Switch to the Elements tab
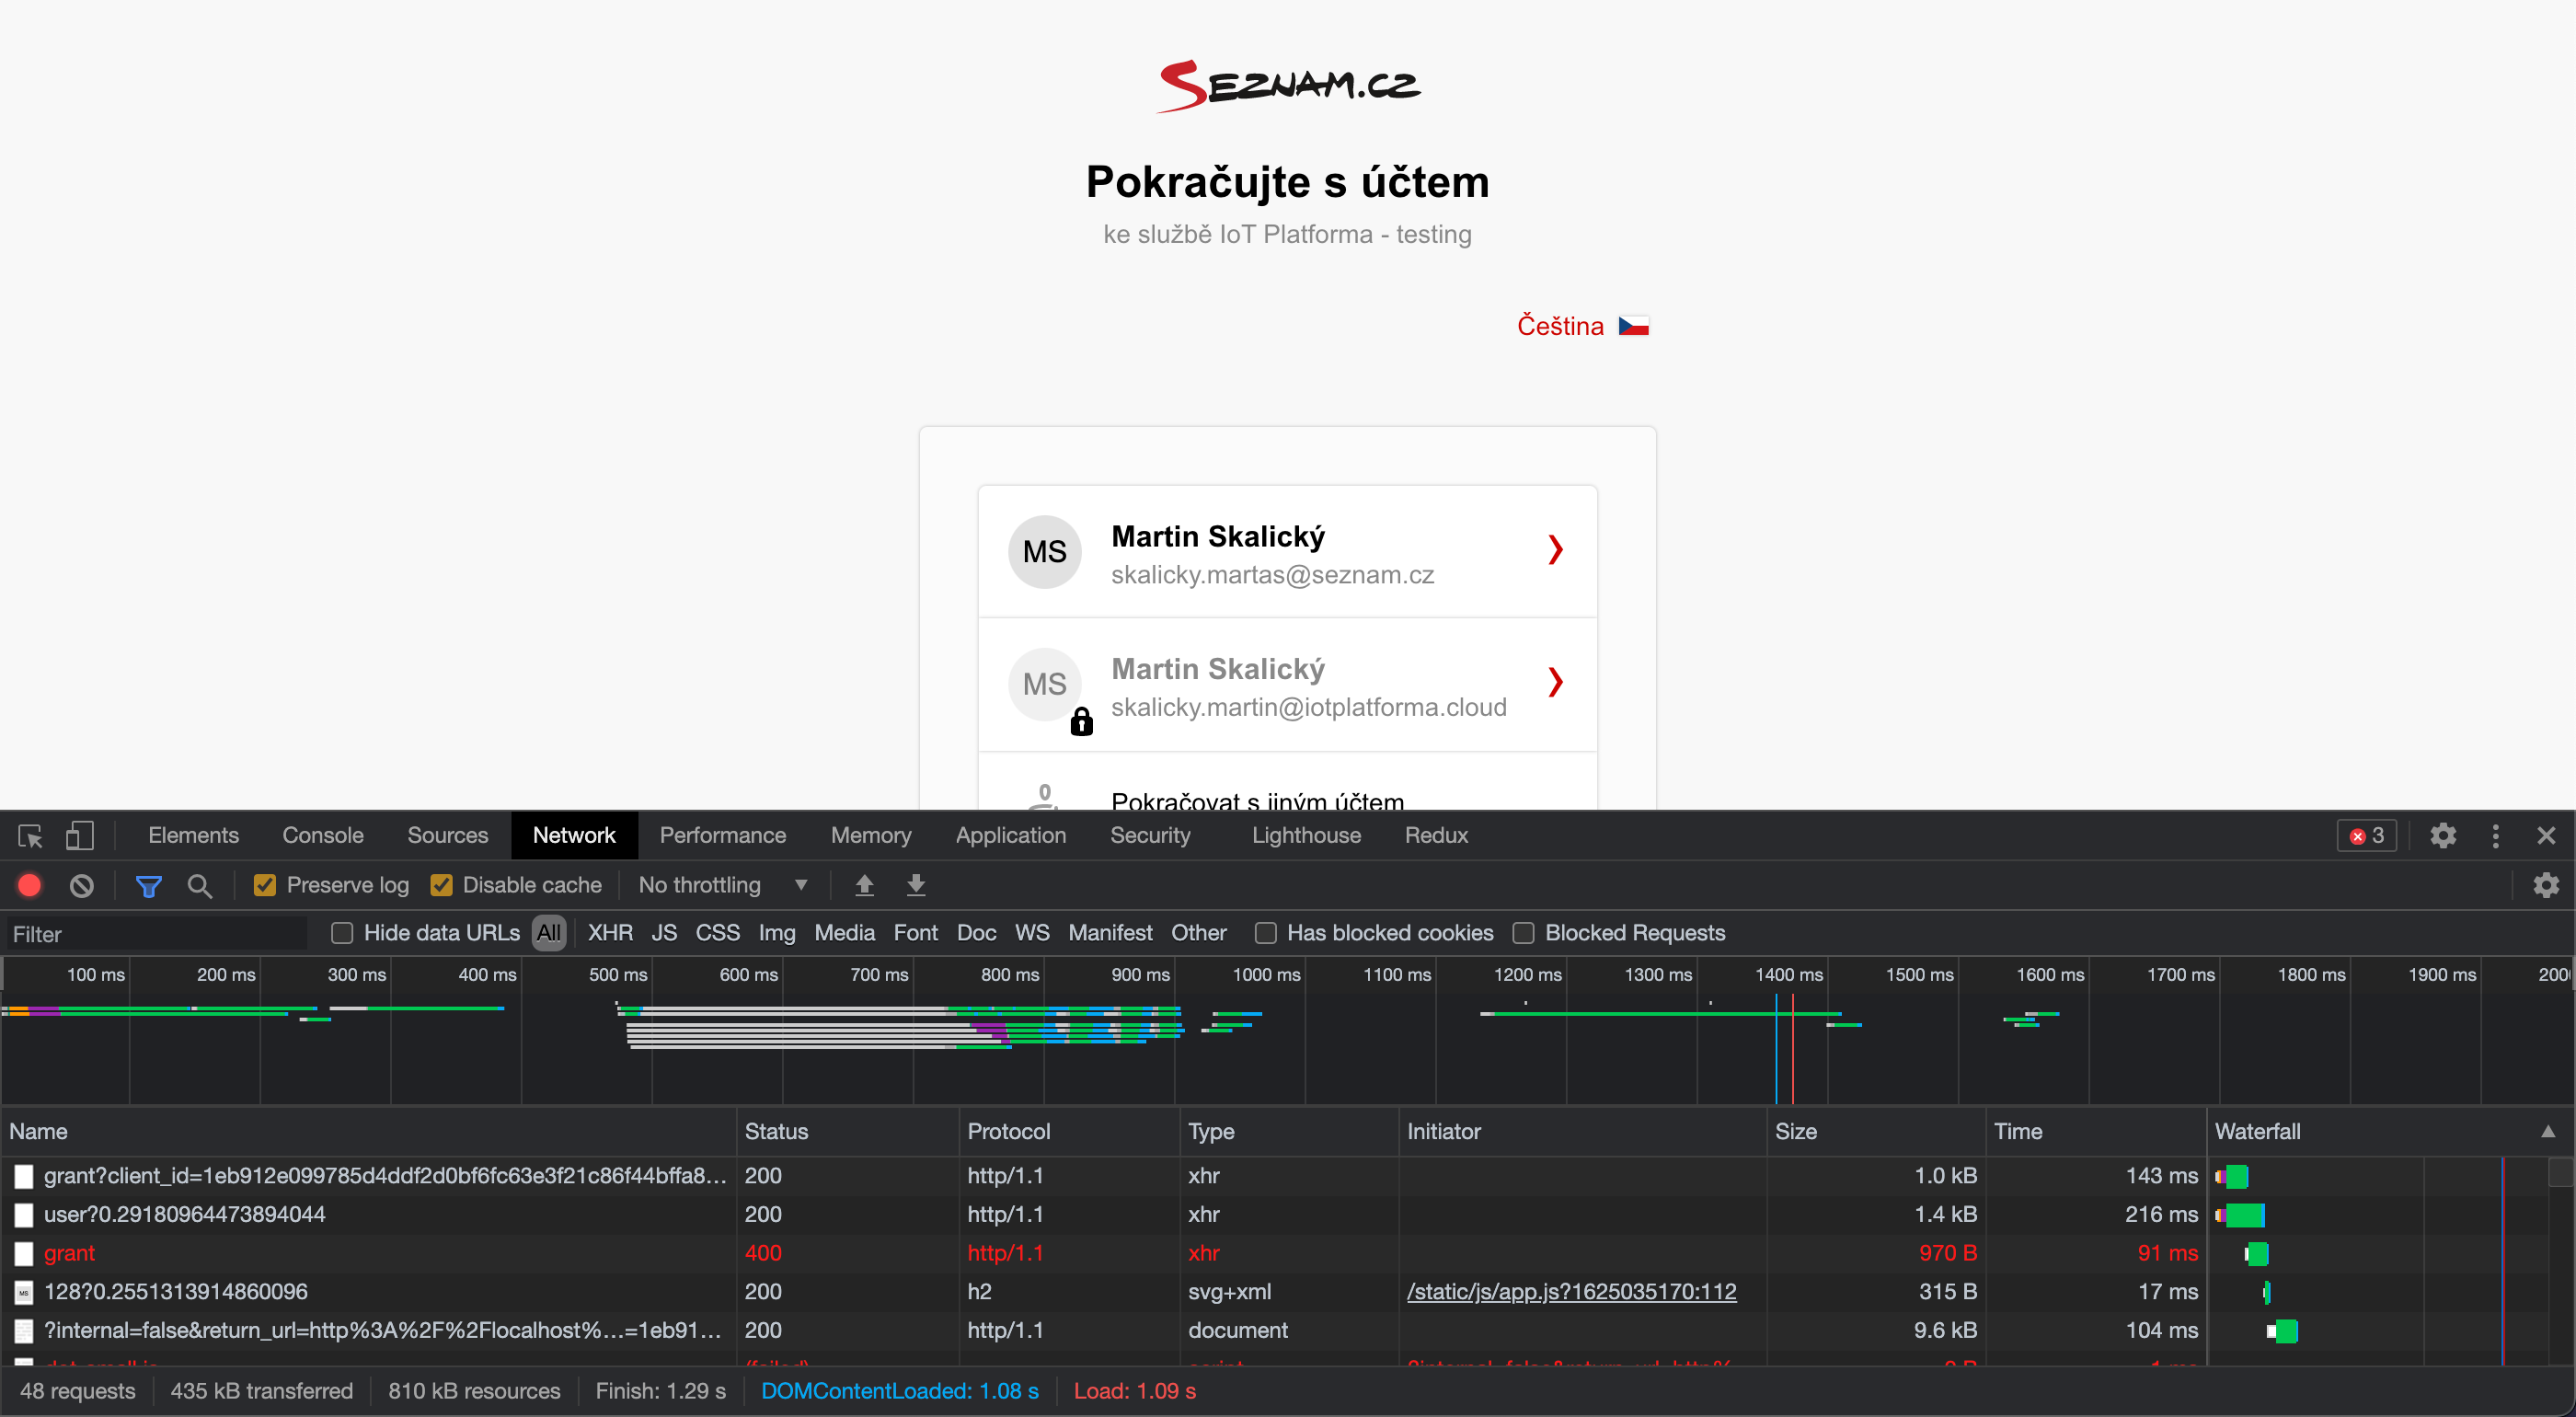 coord(193,836)
